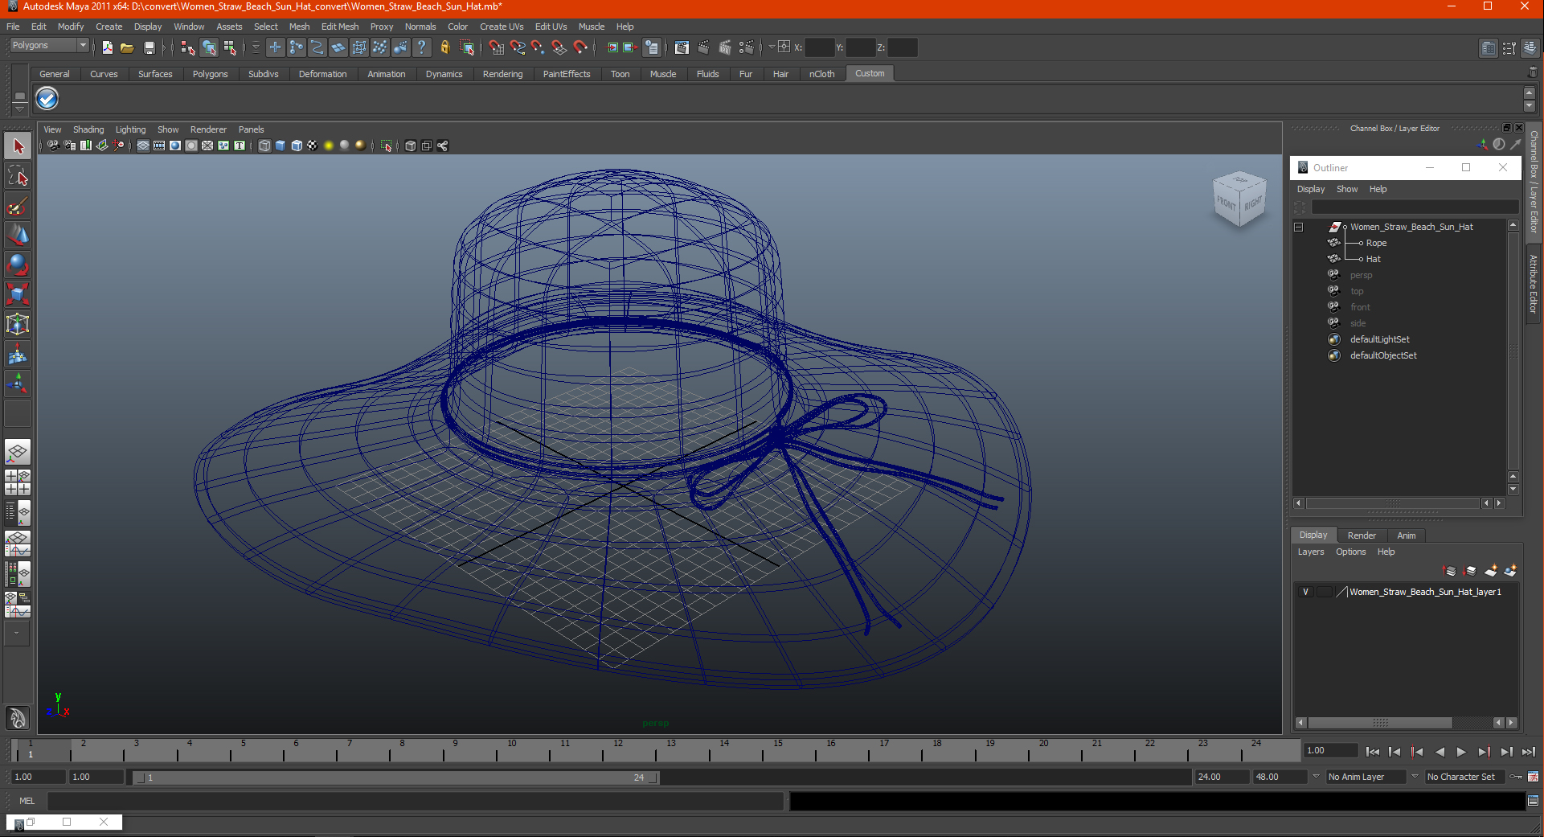Image resolution: width=1544 pixels, height=837 pixels.
Task: Click the Save scene floppy disk icon
Action: [x=149, y=47]
